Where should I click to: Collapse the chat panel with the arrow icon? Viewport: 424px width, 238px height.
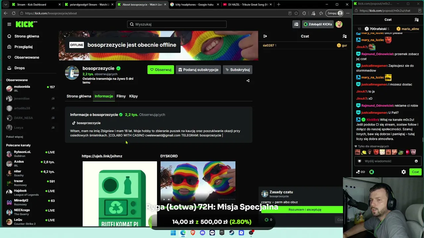coord(265,36)
